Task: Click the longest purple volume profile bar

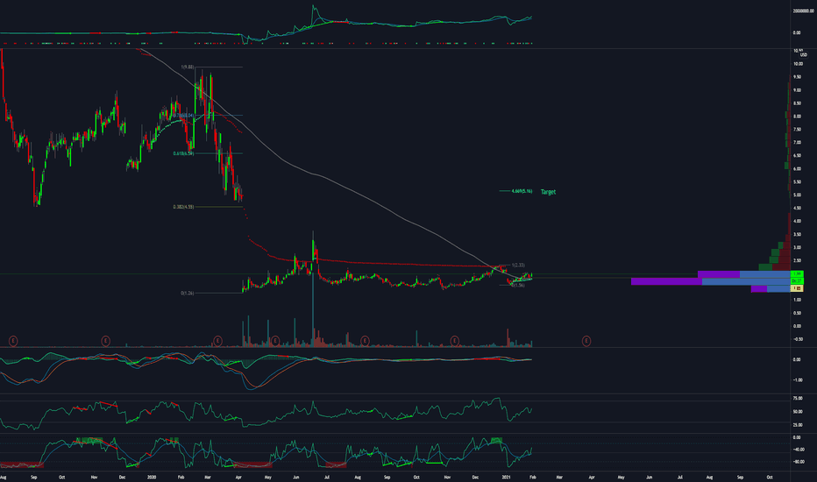Action: [x=666, y=281]
